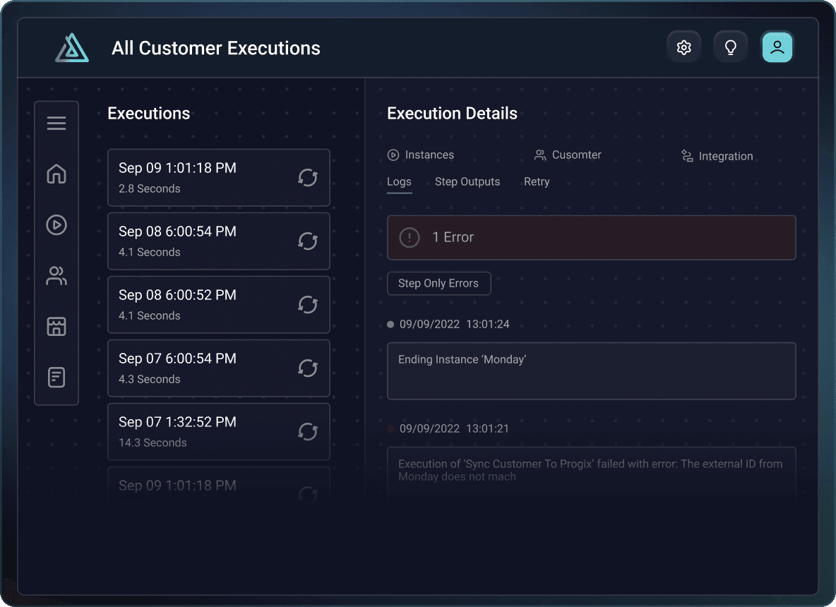This screenshot has width=836, height=607.
Task: Switch to the Retry tab
Action: (x=537, y=181)
